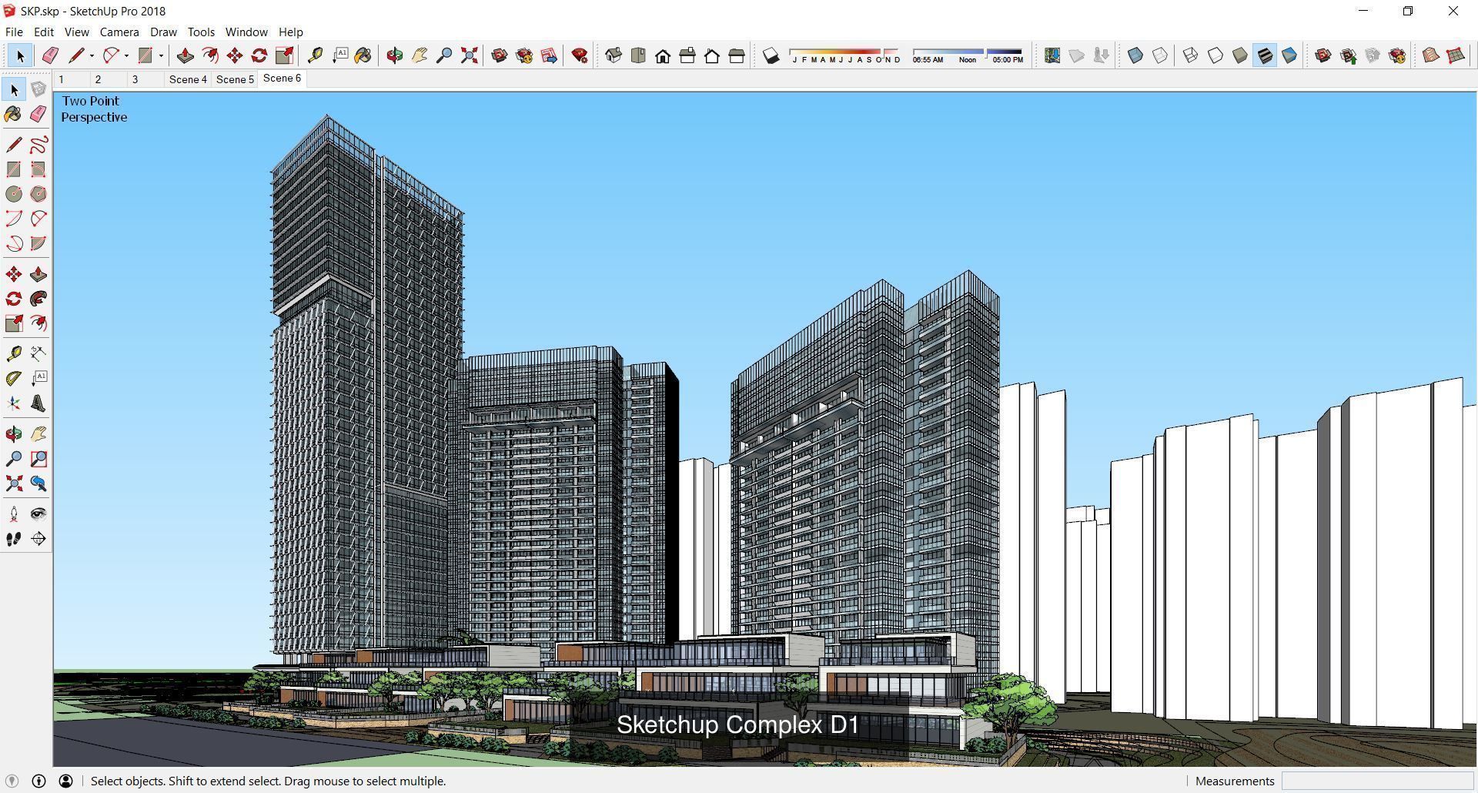Open the Camera menu

point(119,32)
